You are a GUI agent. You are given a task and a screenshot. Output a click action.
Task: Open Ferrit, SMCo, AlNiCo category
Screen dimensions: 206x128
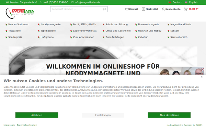pyautogui.click(x=84, y=25)
